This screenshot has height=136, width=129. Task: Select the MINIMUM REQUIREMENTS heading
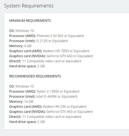(30, 21)
